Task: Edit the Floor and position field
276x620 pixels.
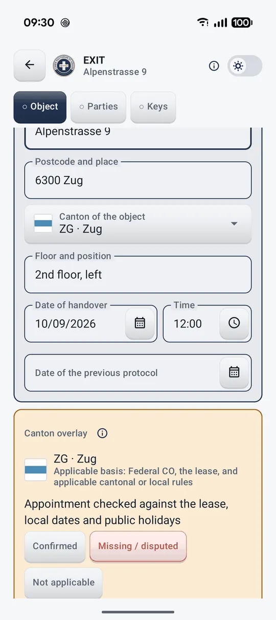Action: click(138, 274)
